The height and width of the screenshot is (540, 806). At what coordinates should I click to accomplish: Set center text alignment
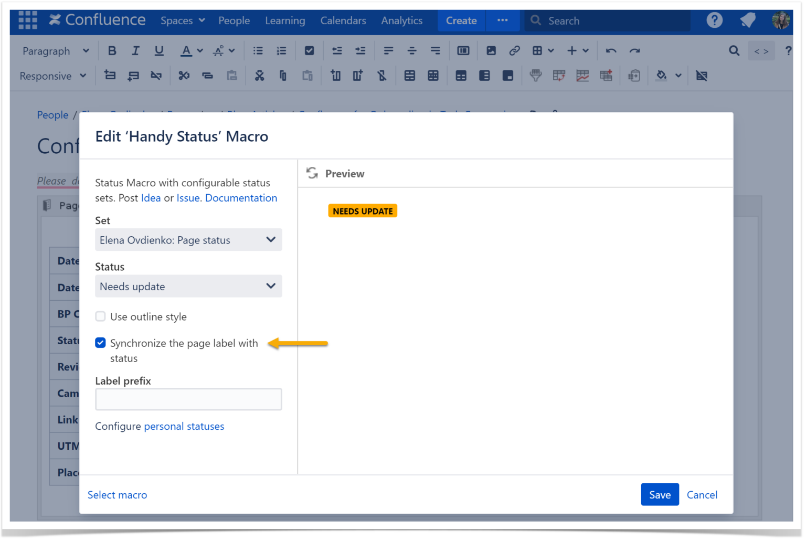tap(412, 50)
